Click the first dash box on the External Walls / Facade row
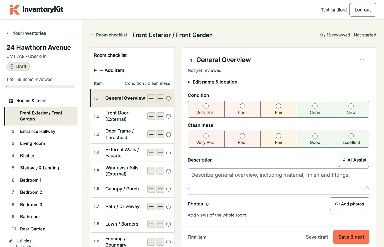 point(151,153)
